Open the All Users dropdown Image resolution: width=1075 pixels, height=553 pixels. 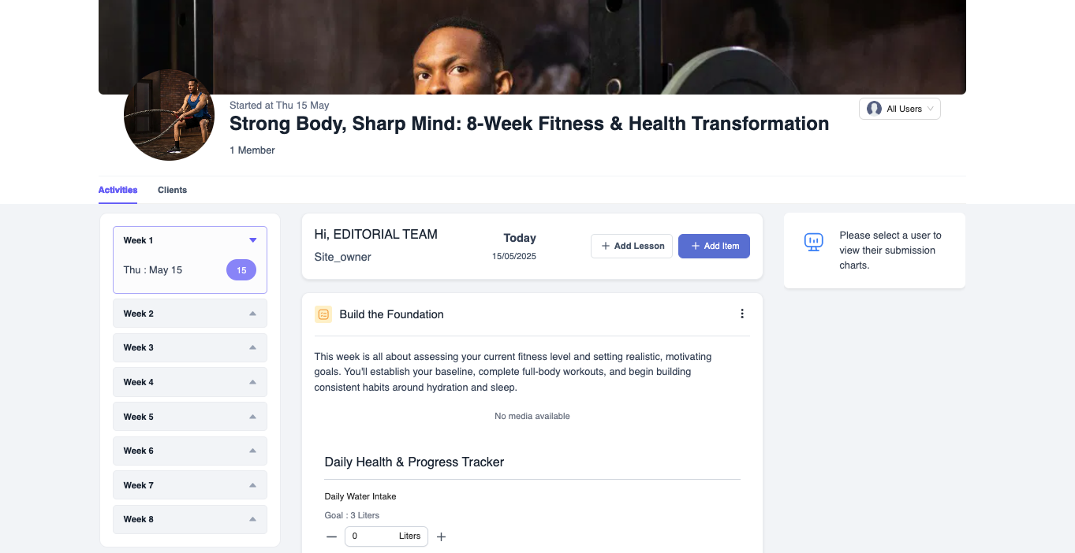pyautogui.click(x=900, y=109)
